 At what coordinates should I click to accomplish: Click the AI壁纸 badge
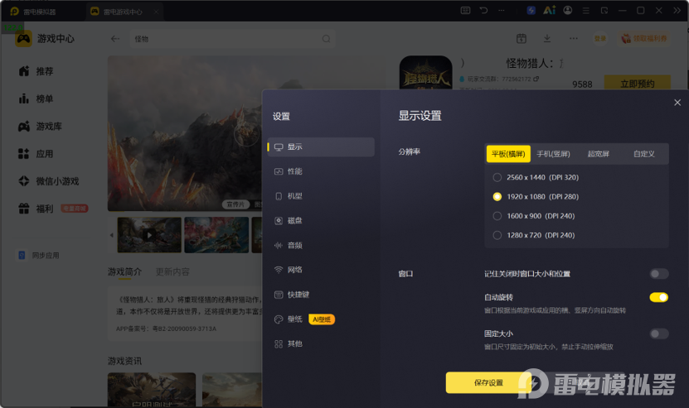(322, 319)
